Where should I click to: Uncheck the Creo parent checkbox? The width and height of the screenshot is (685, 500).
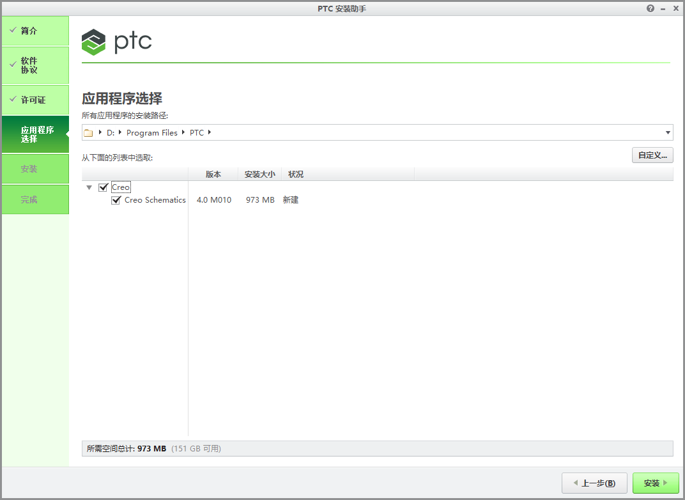[x=103, y=187]
